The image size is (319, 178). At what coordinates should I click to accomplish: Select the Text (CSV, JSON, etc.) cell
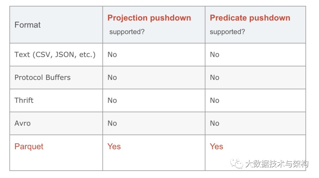(x=55, y=55)
